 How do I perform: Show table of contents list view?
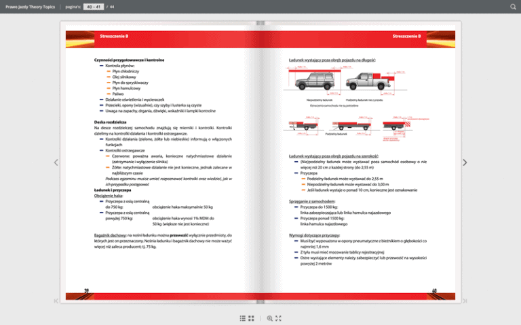[x=243, y=318]
